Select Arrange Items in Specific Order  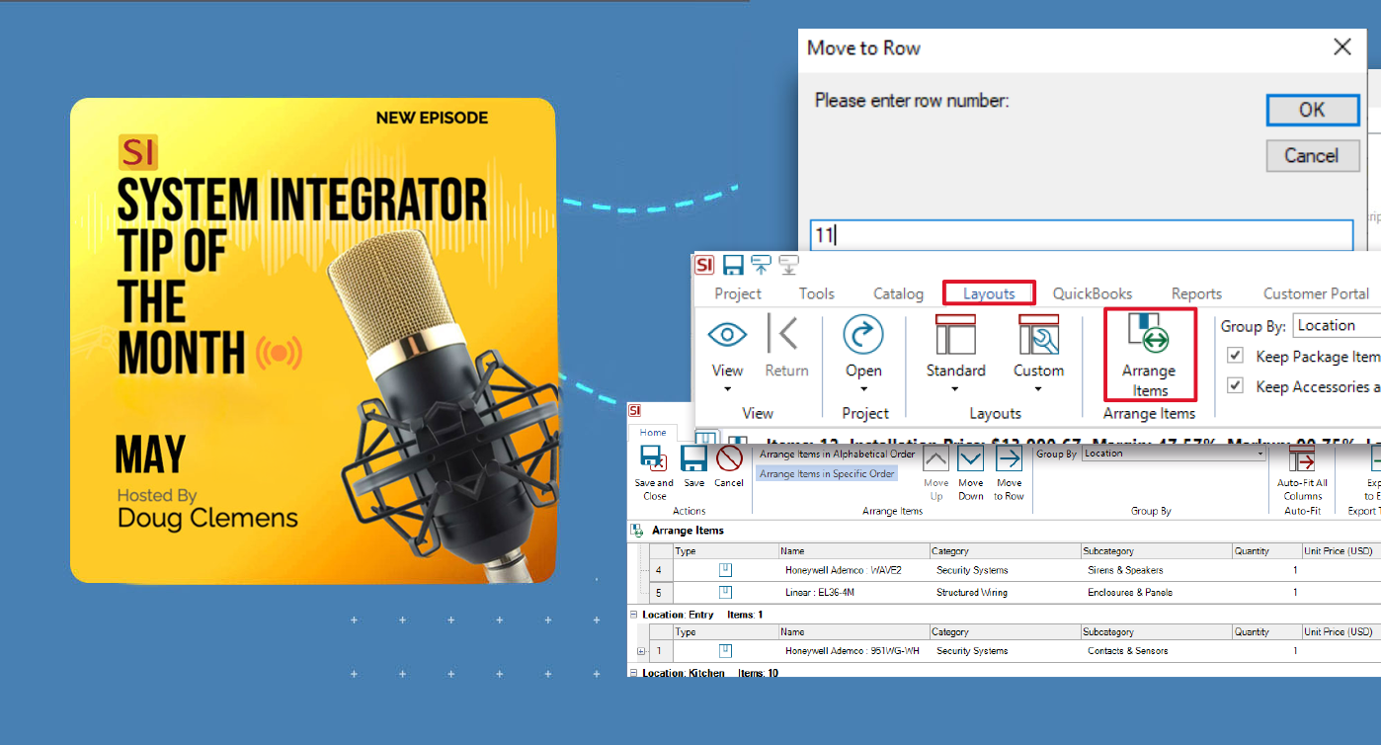827,474
